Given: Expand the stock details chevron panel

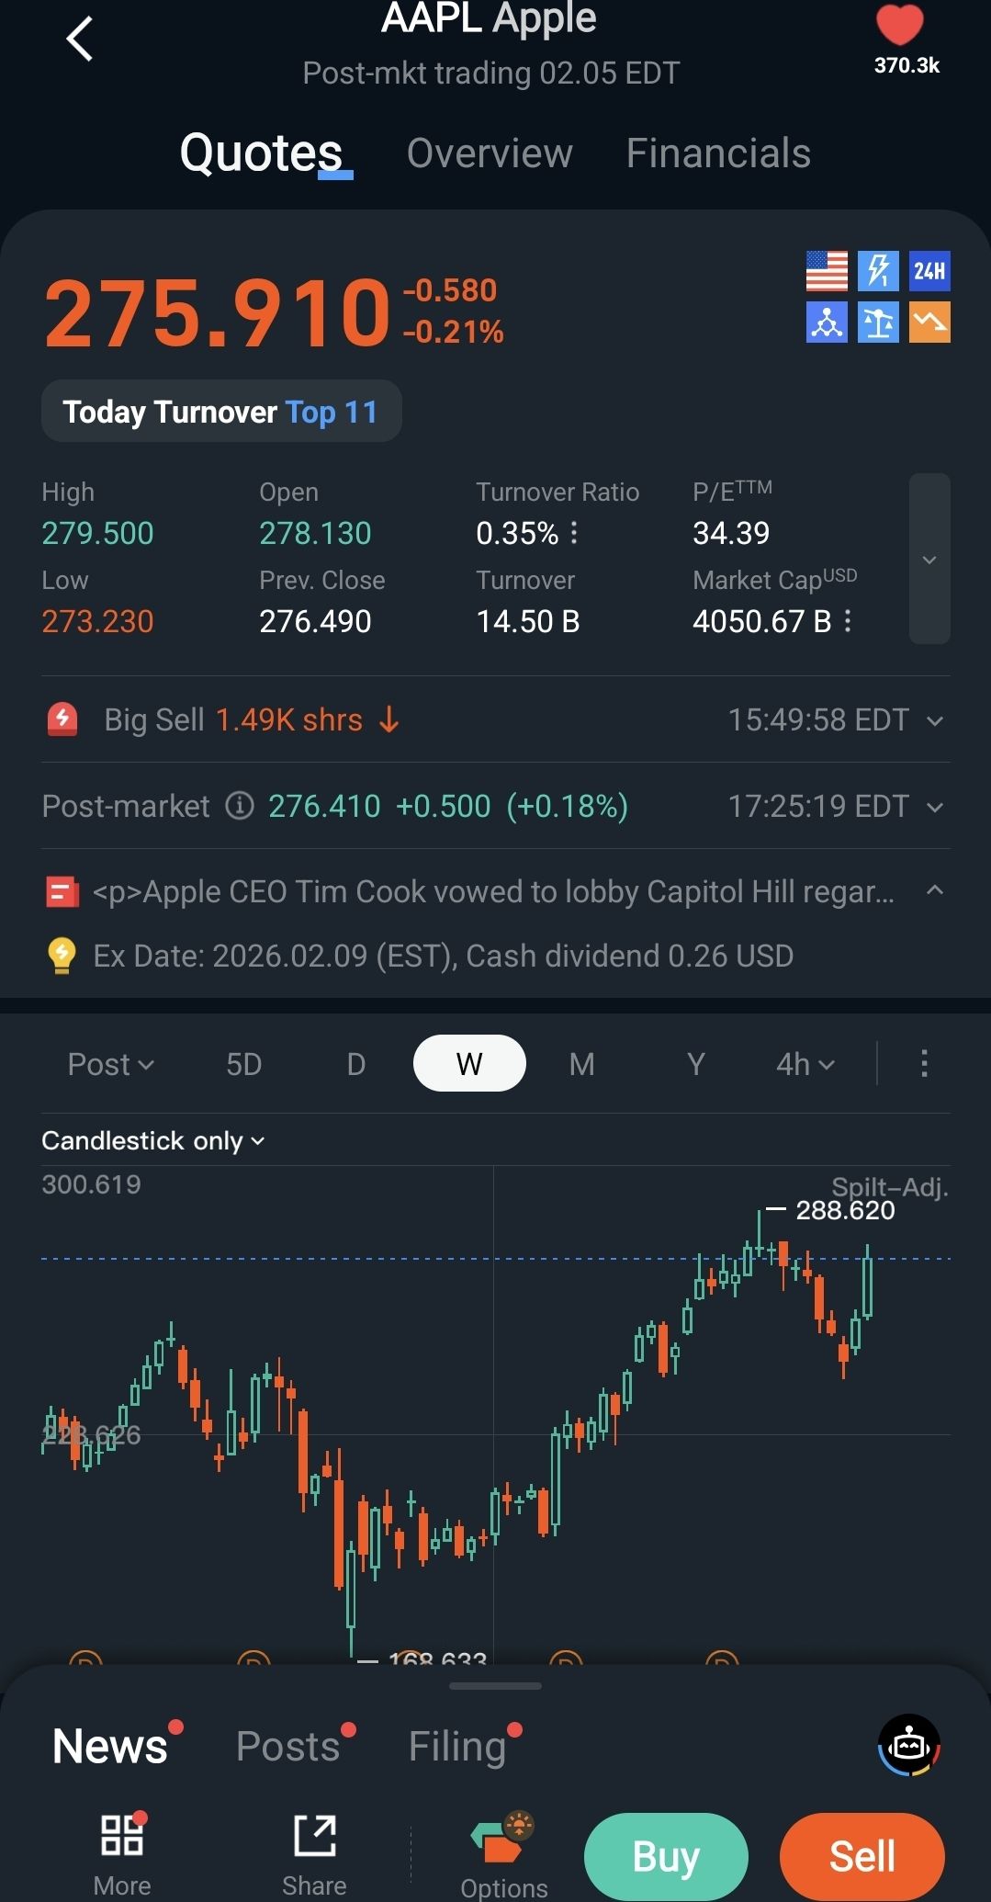Looking at the screenshot, I should coord(929,559).
